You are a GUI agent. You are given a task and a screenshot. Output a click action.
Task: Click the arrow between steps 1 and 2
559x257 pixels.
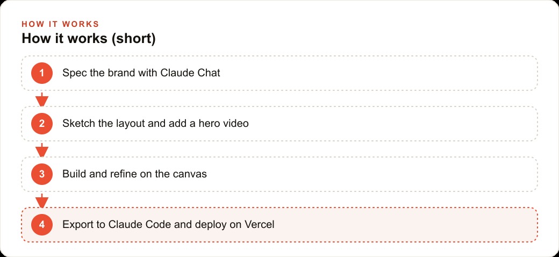42,99
